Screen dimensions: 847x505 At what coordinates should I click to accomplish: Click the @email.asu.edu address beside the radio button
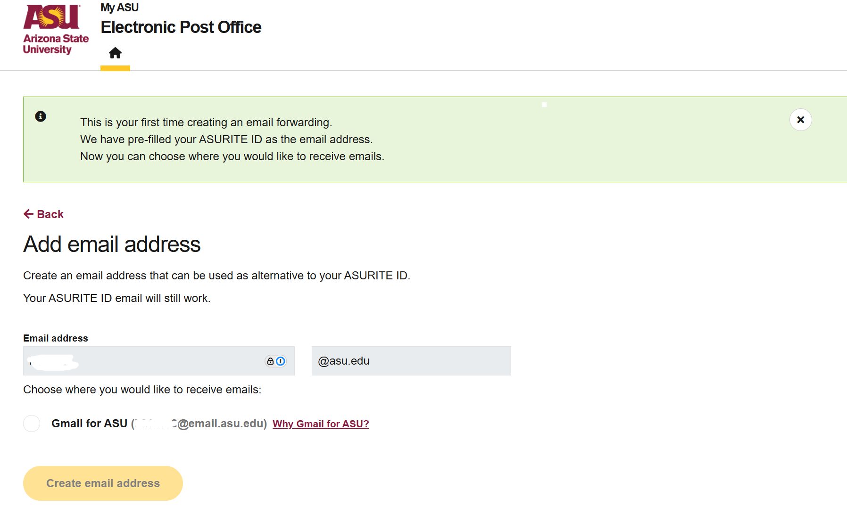(x=222, y=424)
